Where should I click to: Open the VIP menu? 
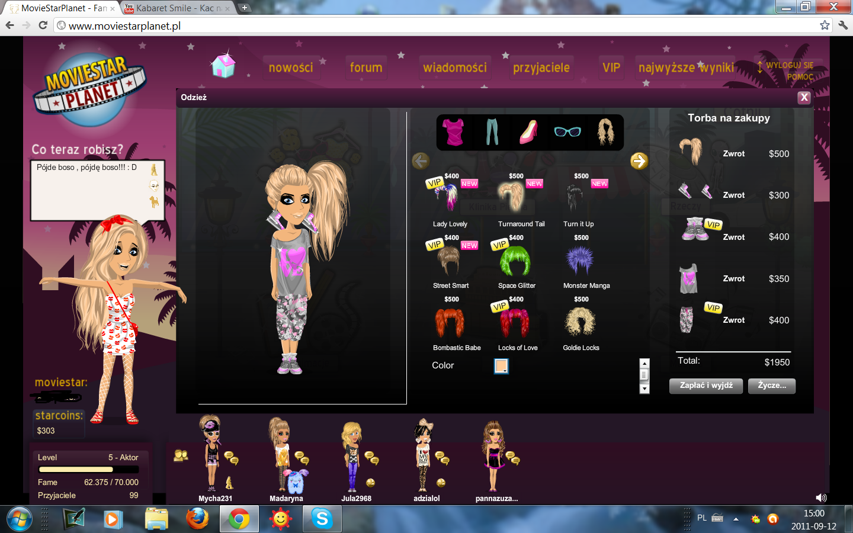pos(611,68)
